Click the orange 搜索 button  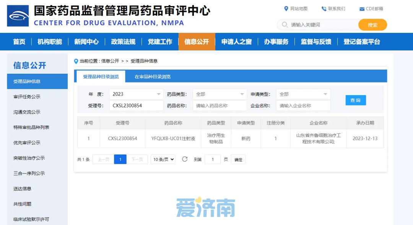pos(372,25)
